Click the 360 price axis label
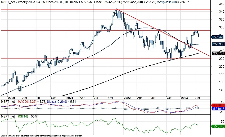Viewport: 225px width, 137px height. 222,4
